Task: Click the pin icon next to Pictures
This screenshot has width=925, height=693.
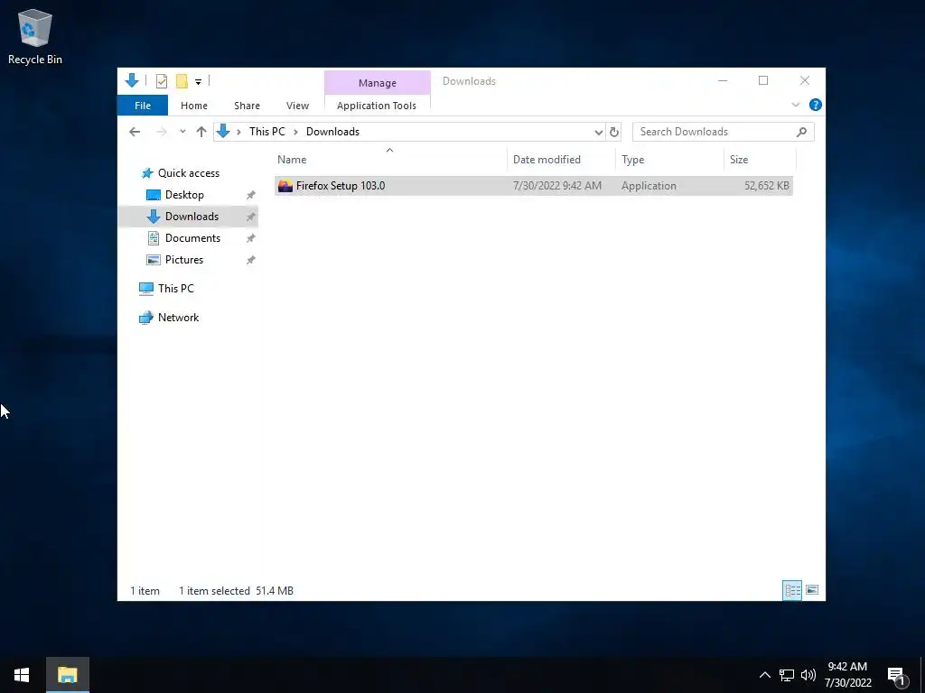Action: tap(251, 260)
